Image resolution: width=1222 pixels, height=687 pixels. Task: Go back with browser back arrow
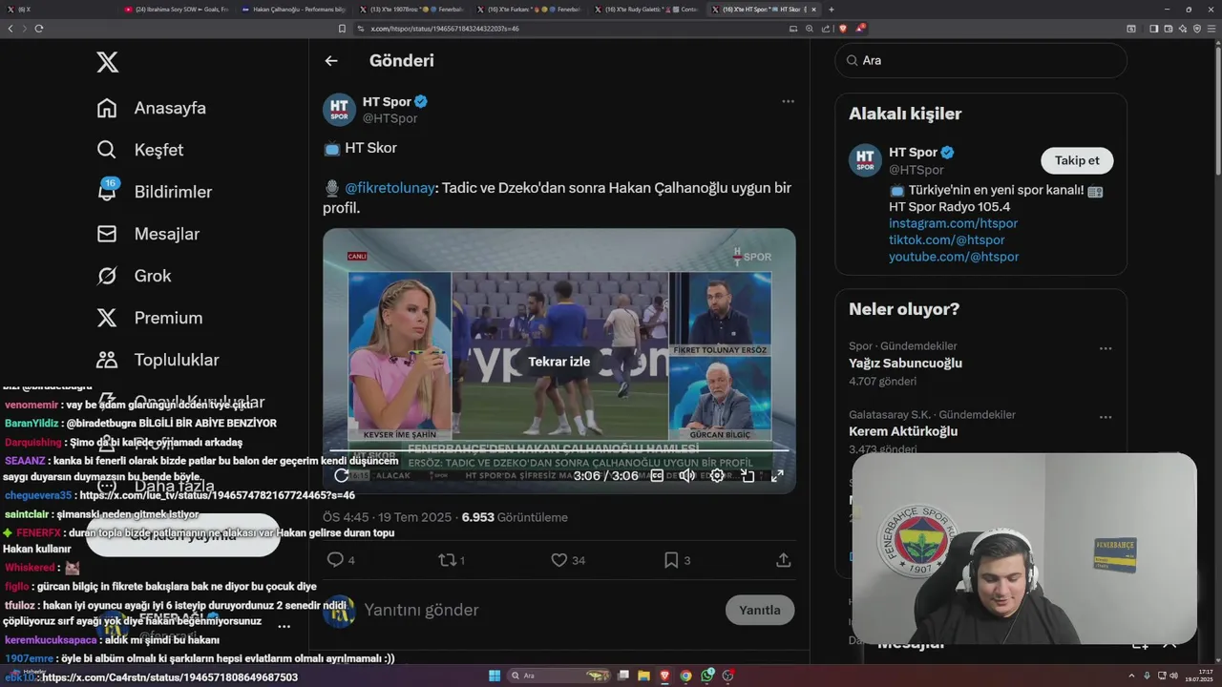tap(11, 29)
